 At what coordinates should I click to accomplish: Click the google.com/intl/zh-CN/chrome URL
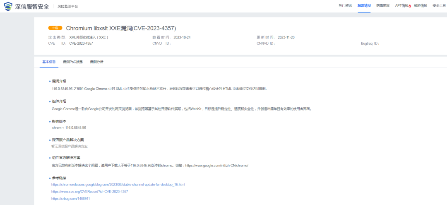coord(217,165)
